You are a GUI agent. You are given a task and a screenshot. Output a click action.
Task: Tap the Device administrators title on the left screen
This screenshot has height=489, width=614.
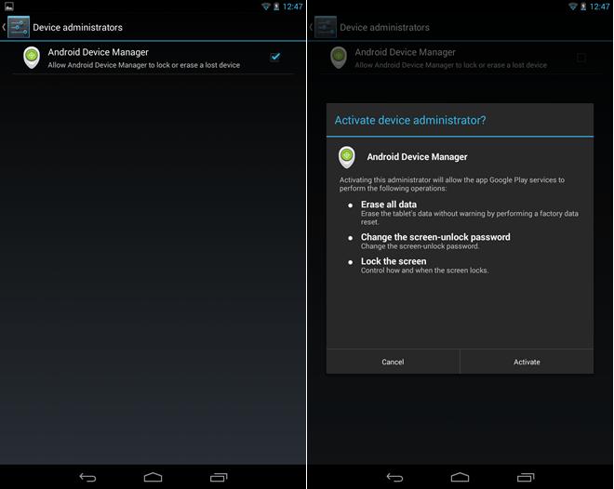(x=77, y=27)
